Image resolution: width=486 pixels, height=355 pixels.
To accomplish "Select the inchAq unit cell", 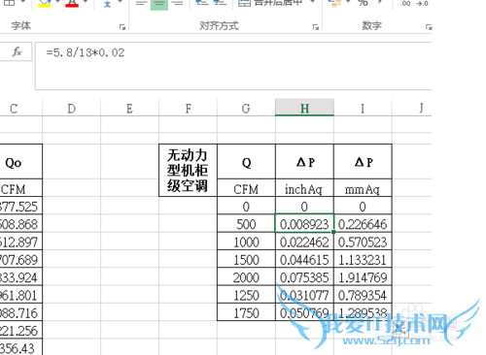I will tap(304, 187).
